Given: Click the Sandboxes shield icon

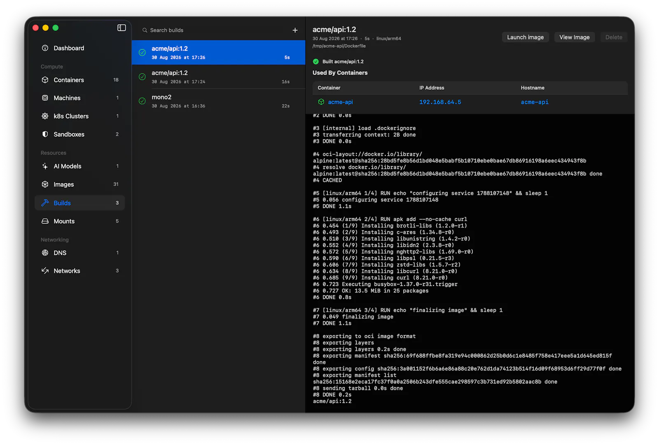Looking at the screenshot, I should [x=45, y=134].
